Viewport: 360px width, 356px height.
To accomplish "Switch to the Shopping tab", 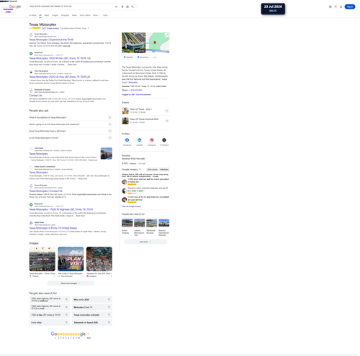I will click(x=65, y=15).
